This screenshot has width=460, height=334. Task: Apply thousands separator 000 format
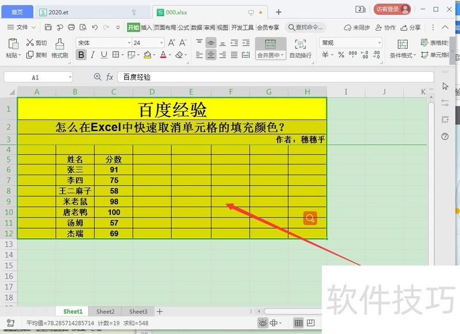tap(352, 55)
